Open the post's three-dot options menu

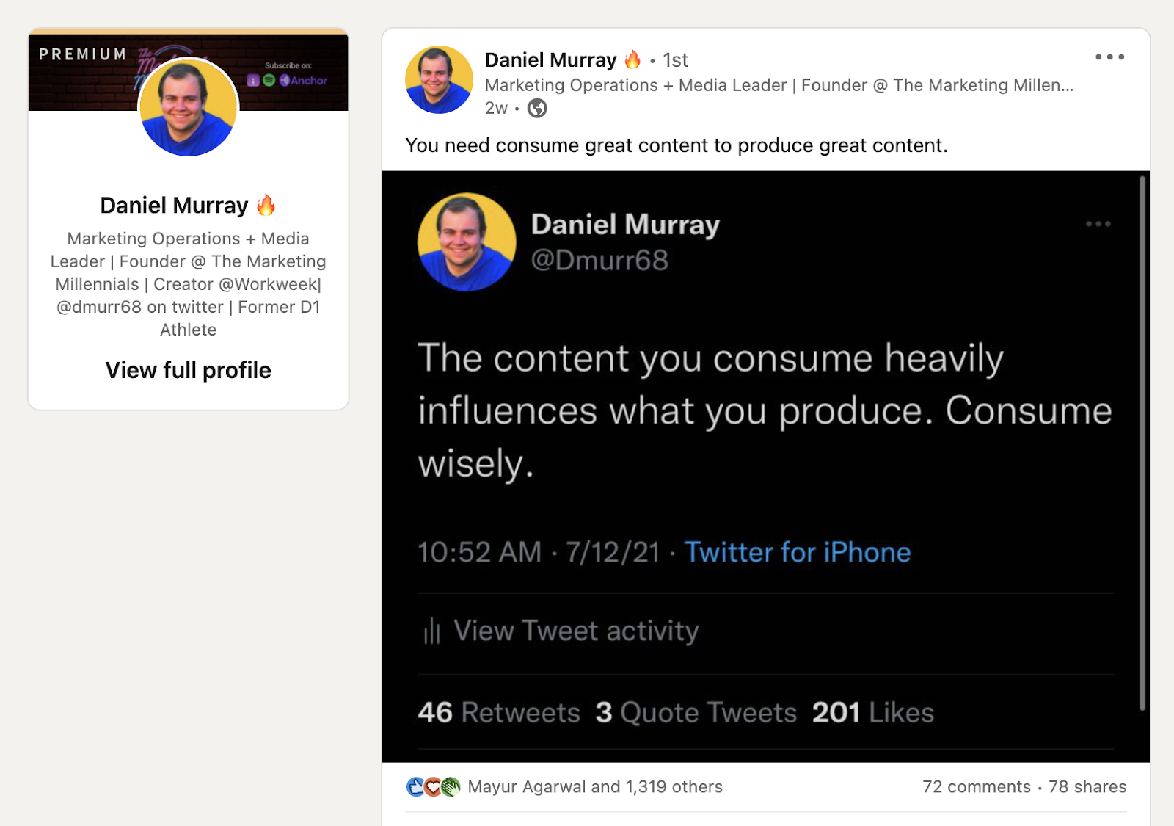click(1109, 57)
